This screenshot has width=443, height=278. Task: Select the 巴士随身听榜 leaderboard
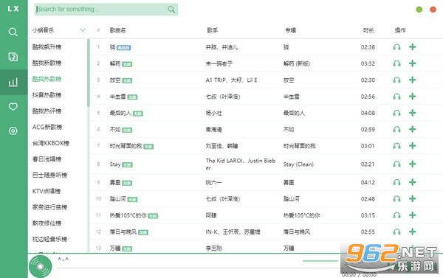49,175
